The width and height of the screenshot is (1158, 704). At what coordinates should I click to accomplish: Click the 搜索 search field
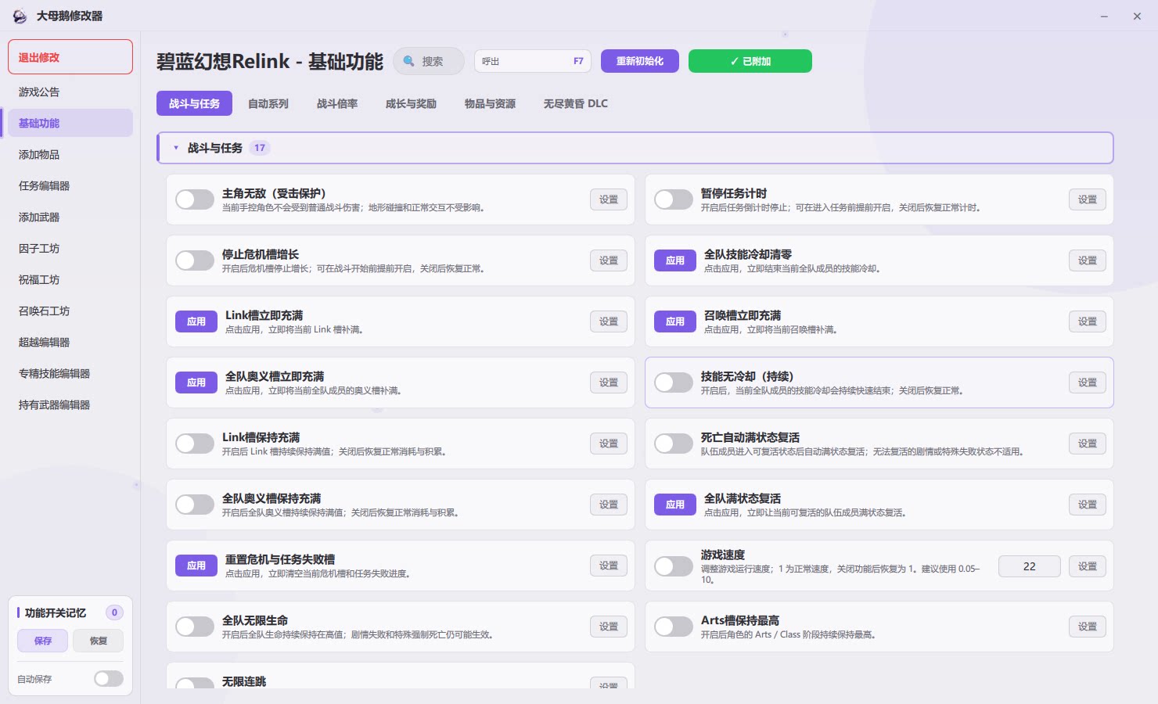pos(429,61)
